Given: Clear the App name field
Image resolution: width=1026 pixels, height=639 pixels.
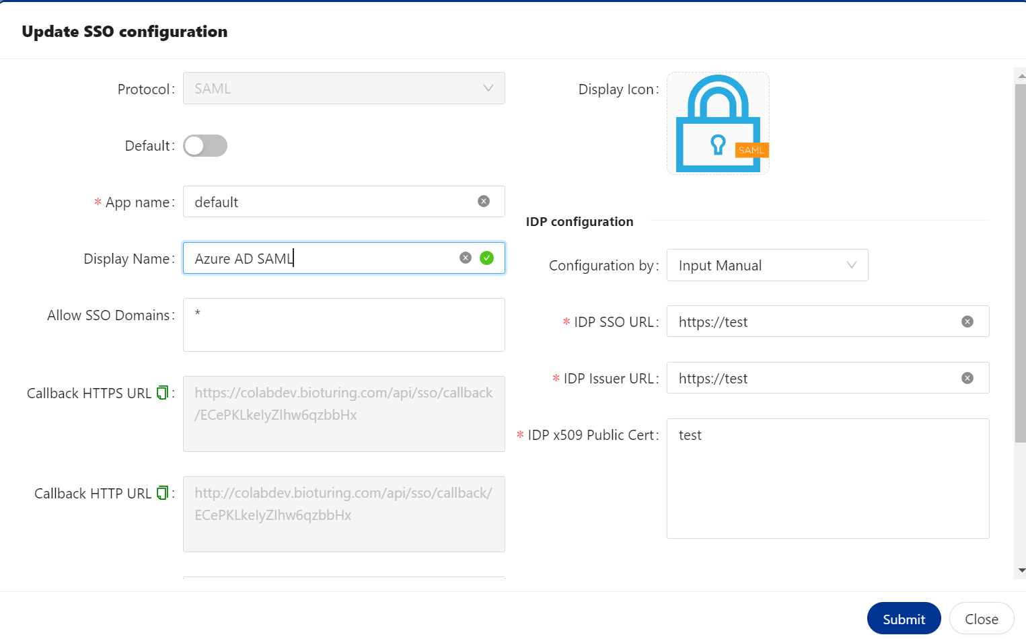Looking at the screenshot, I should coord(484,201).
